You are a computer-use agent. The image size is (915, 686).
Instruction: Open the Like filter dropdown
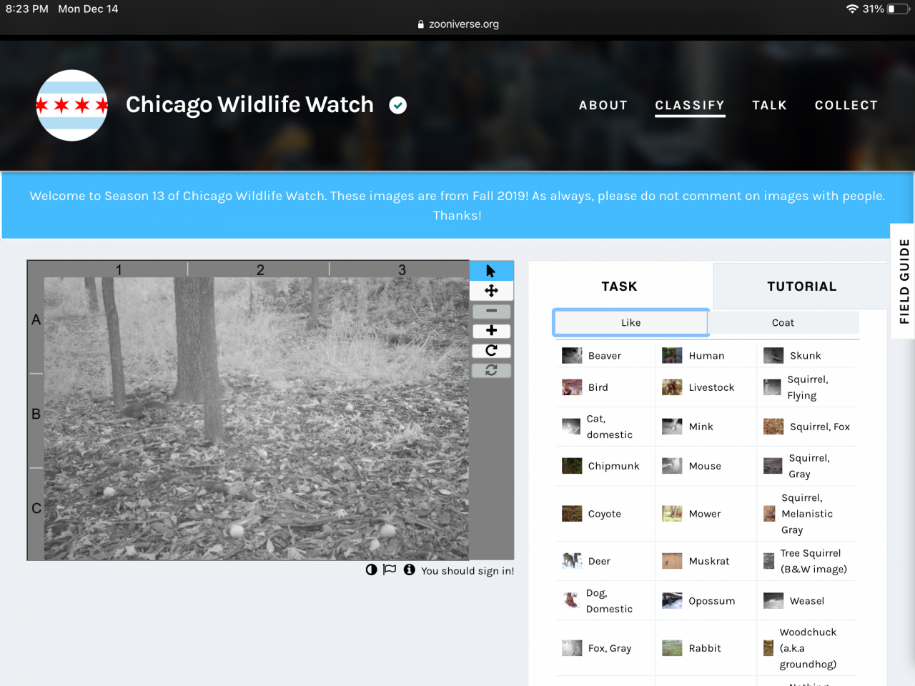click(630, 322)
